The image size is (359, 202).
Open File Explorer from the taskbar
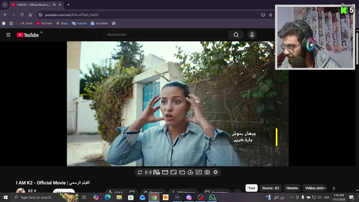click(x=119, y=198)
